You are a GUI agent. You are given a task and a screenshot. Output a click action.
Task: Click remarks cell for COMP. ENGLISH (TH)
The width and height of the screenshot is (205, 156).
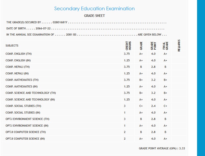[179, 54]
